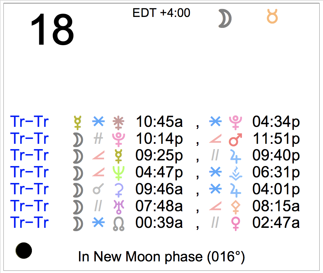Viewport: 323px width, 273px height.
Task: Select the first Tr–Tr link
Action: click(30, 122)
